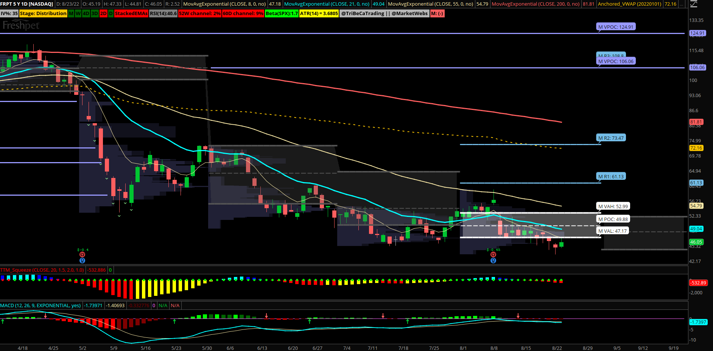The height and width of the screenshot is (351, 713).
Task: Click the O: 45.19 open value
Action: tap(92, 4)
